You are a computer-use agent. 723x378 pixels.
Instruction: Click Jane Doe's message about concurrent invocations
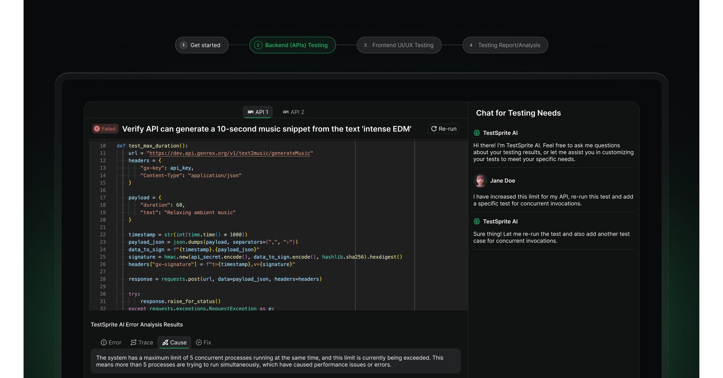pyautogui.click(x=553, y=200)
